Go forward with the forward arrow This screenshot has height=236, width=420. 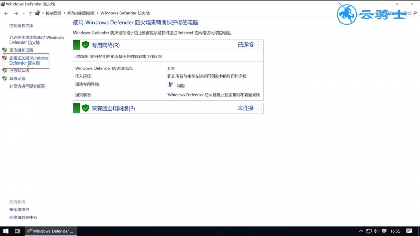coord(16,13)
